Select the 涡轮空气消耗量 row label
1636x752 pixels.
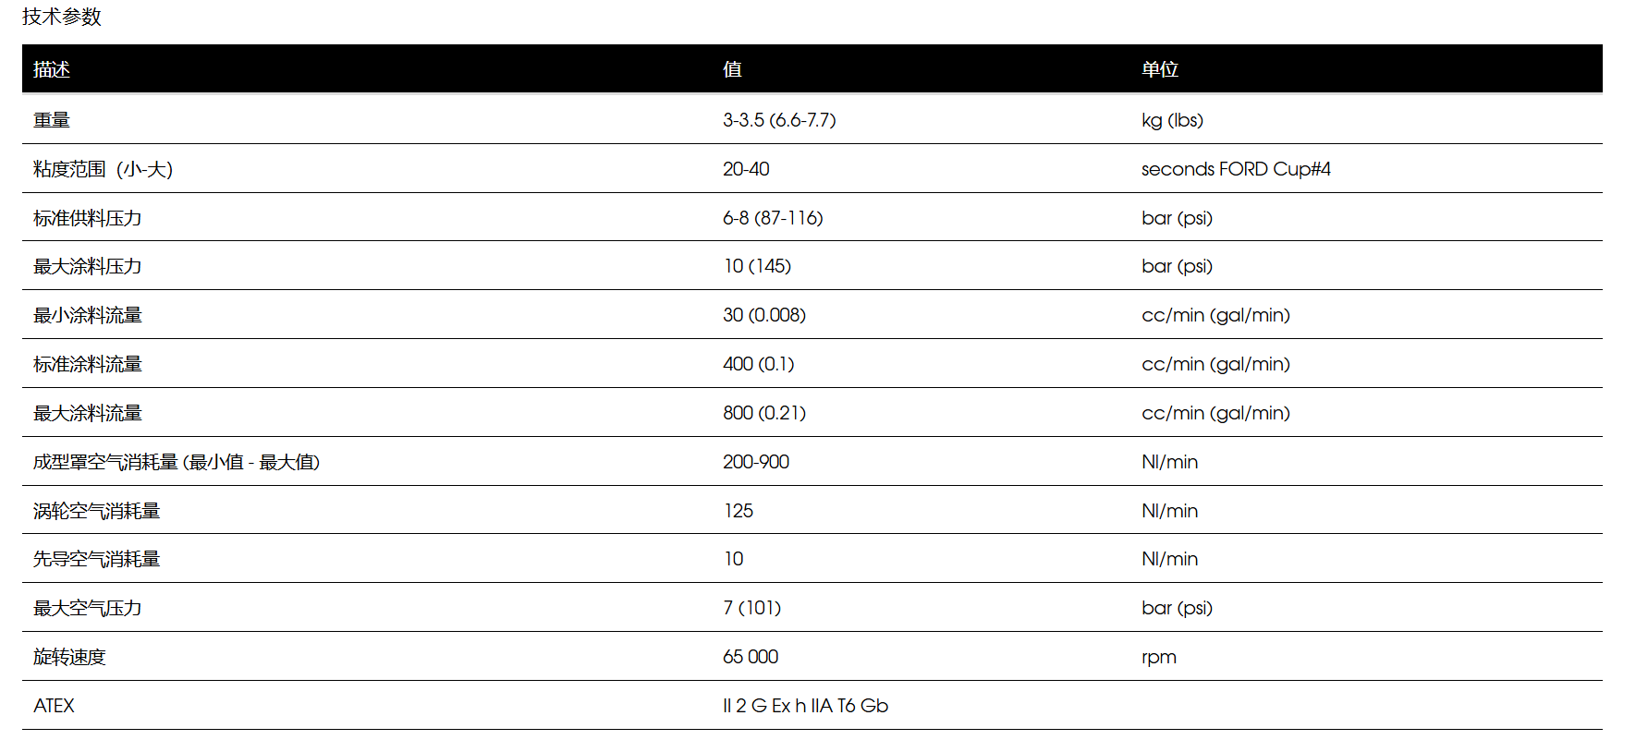coord(97,511)
